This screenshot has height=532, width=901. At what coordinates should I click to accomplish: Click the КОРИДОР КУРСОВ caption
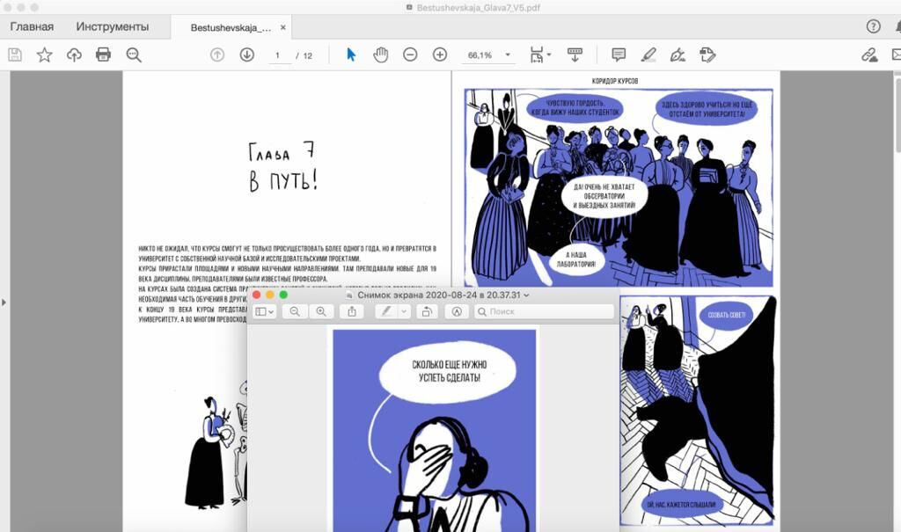pyautogui.click(x=614, y=81)
